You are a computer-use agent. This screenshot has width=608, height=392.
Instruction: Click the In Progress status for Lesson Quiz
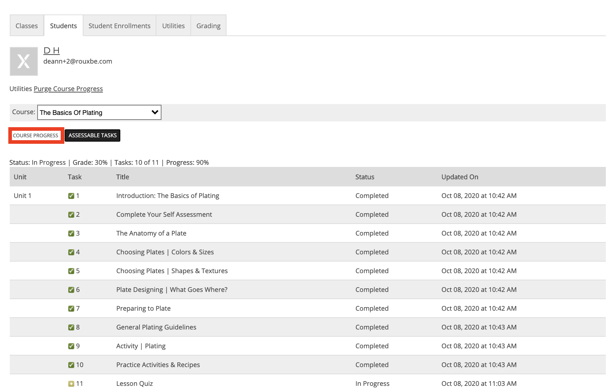coord(372,384)
